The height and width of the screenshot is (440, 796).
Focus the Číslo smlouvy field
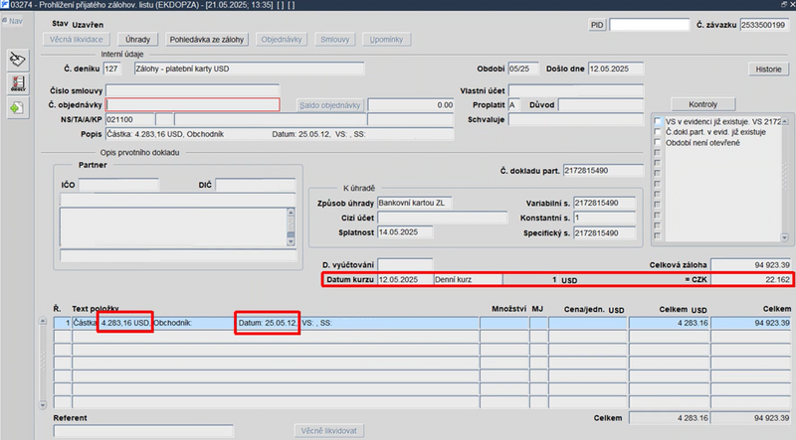(x=192, y=90)
